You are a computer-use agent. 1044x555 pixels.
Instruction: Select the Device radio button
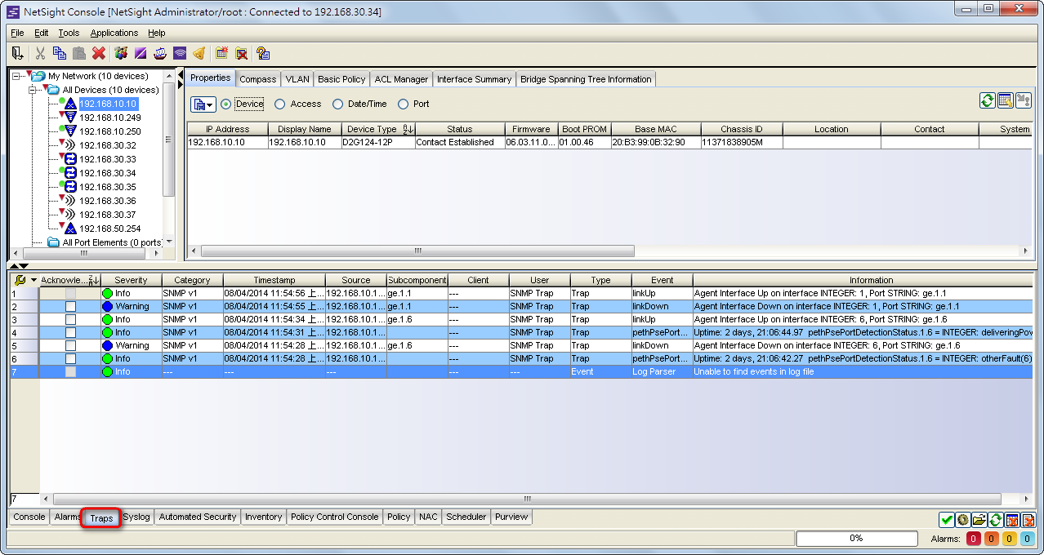pos(226,104)
